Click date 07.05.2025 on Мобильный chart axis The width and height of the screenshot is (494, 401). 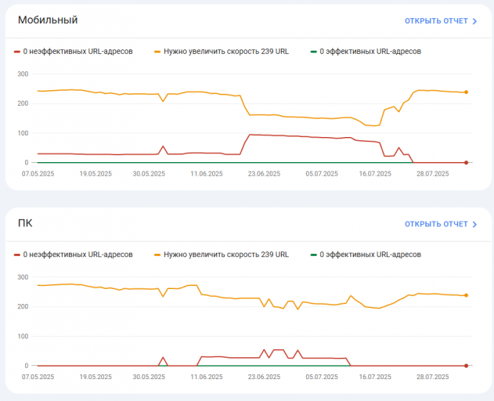click(x=38, y=174)
